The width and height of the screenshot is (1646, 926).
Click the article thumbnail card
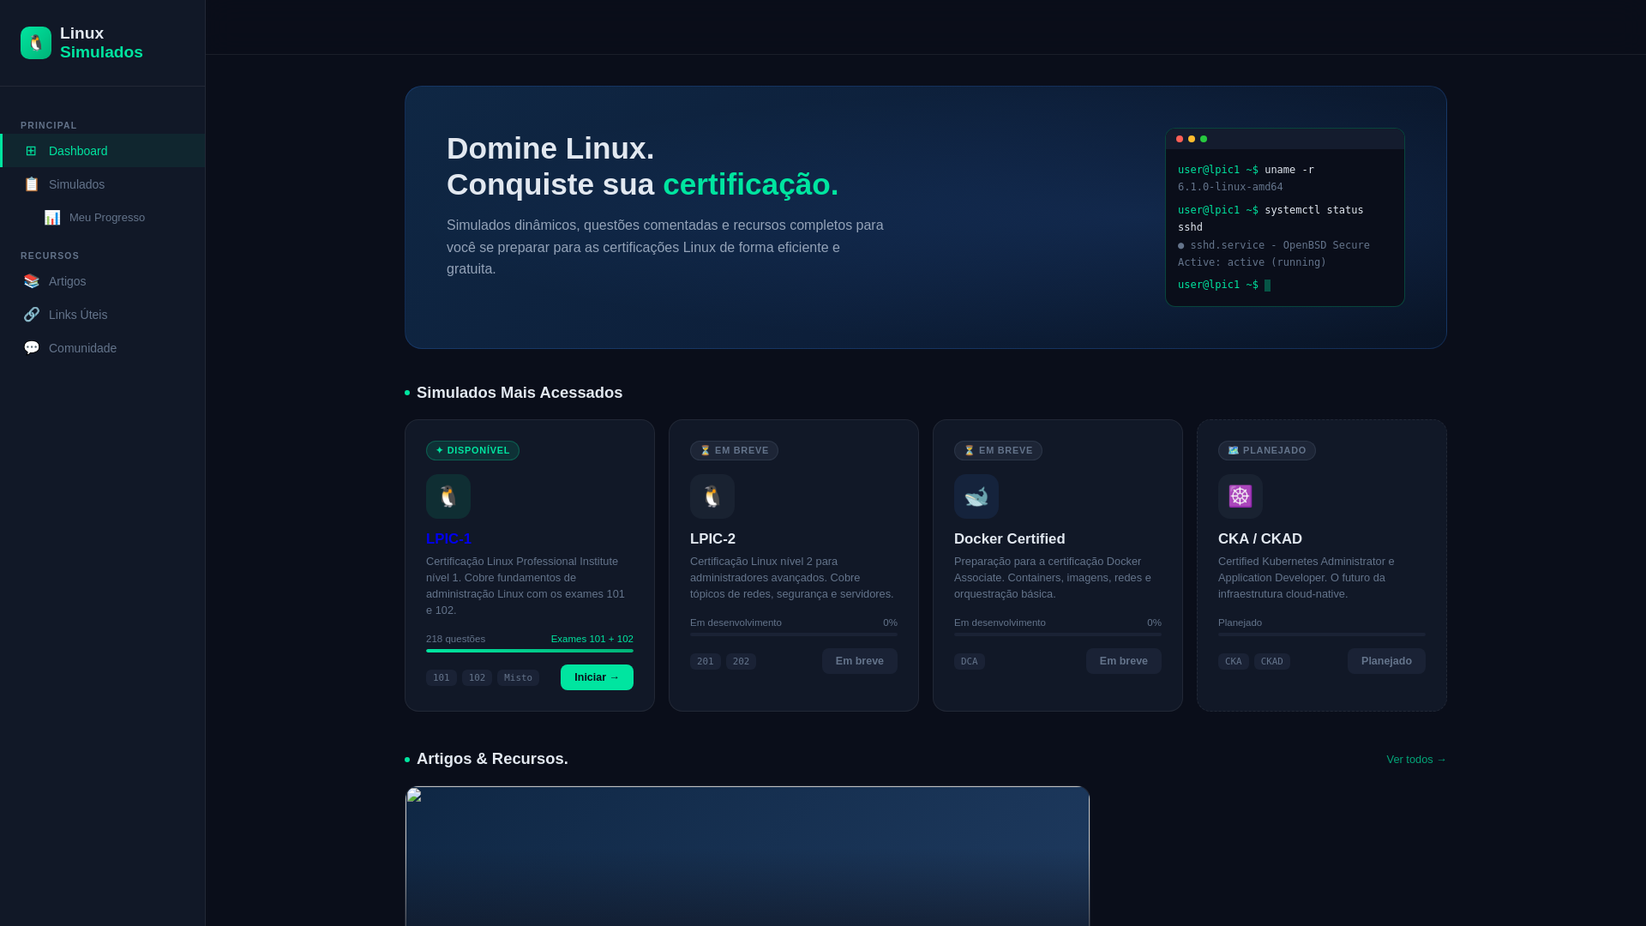(x=748, y=856)
